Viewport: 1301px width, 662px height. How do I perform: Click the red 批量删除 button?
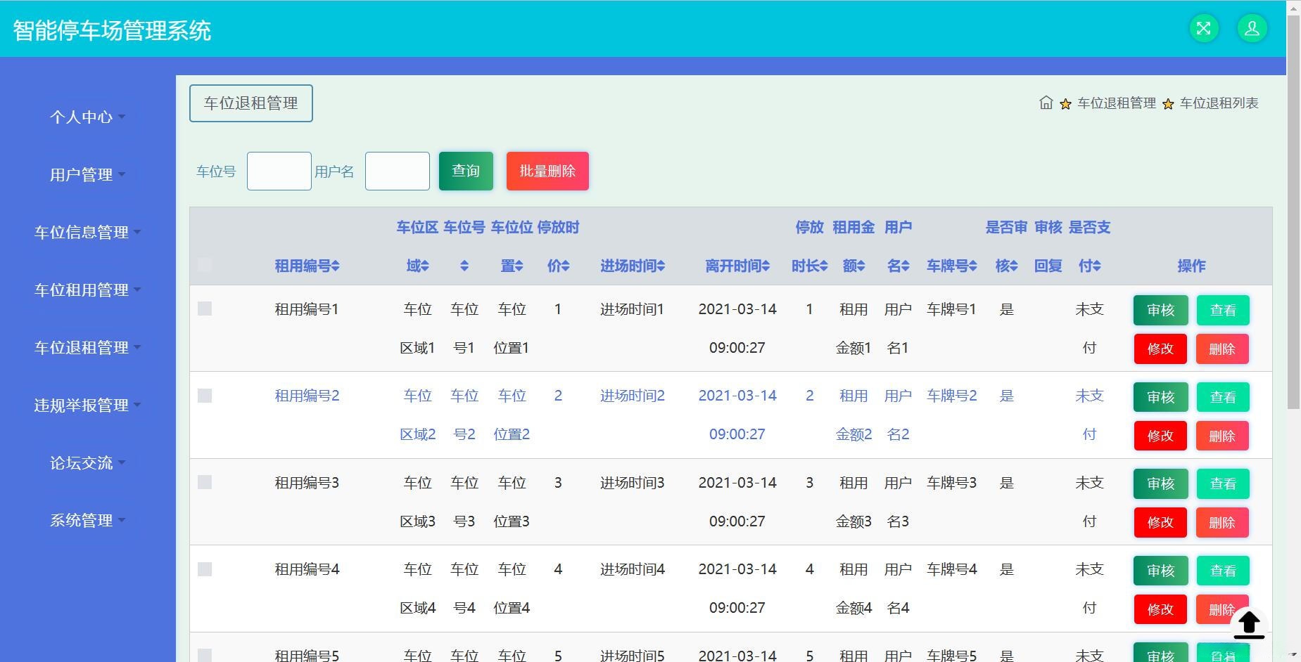coord(547,171)
